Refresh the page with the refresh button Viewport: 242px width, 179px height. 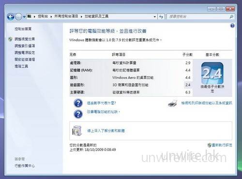click(x=161, y=16)
